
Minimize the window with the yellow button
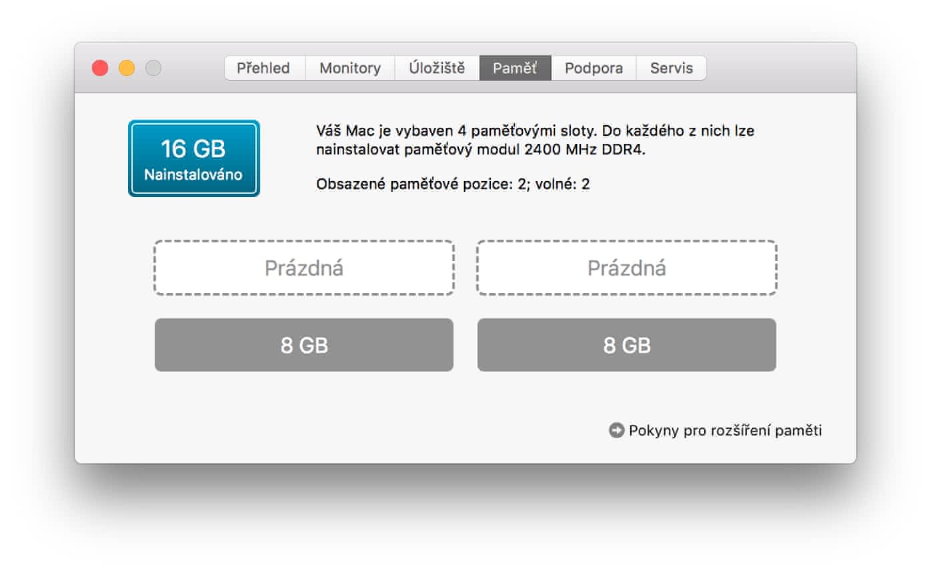127,68
